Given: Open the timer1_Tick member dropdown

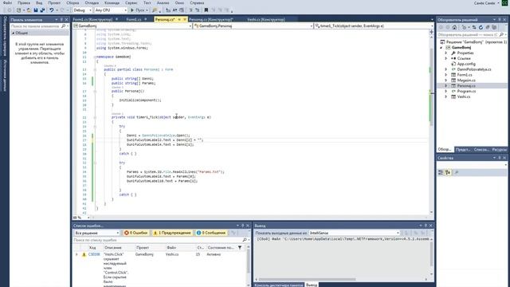Looking at the screenshot, I should [374, 26].
